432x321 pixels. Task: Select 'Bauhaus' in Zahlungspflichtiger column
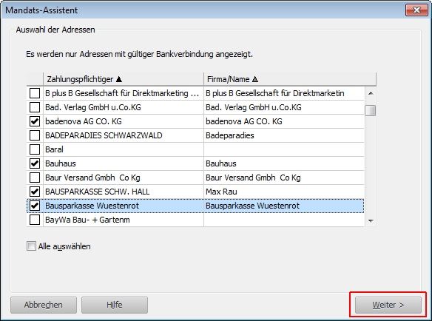124,163
